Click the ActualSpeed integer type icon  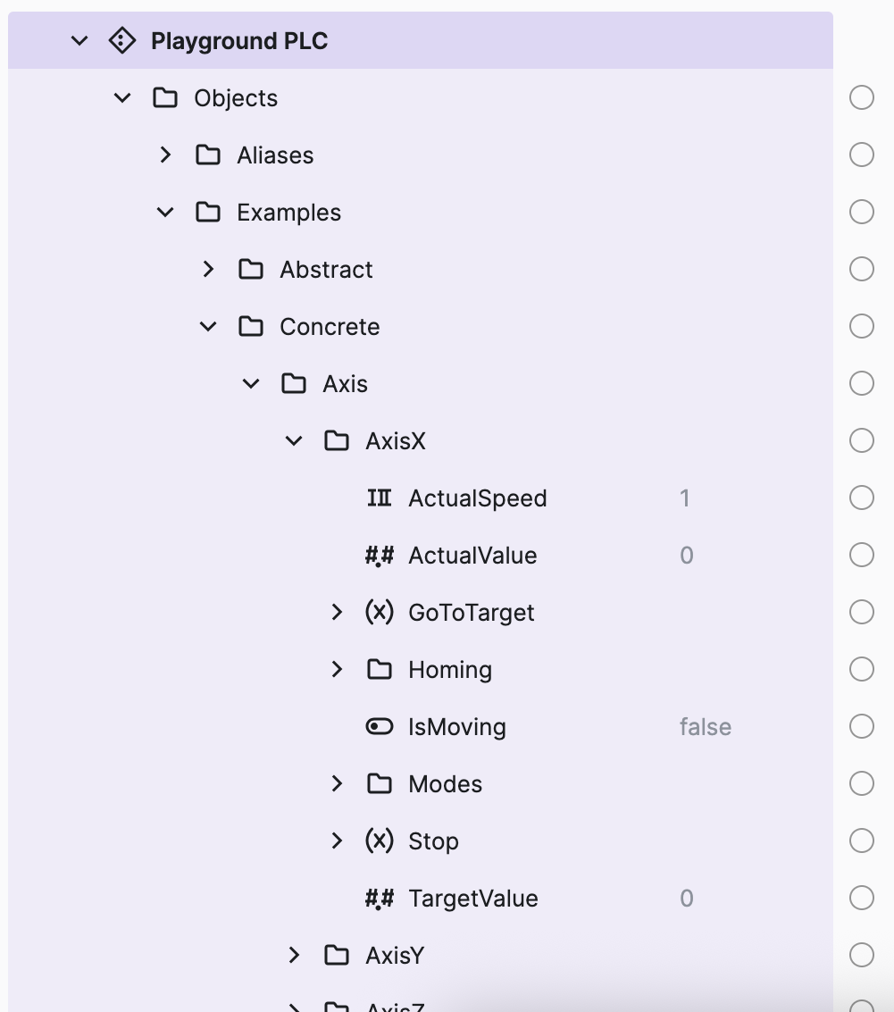coord(380,498)
